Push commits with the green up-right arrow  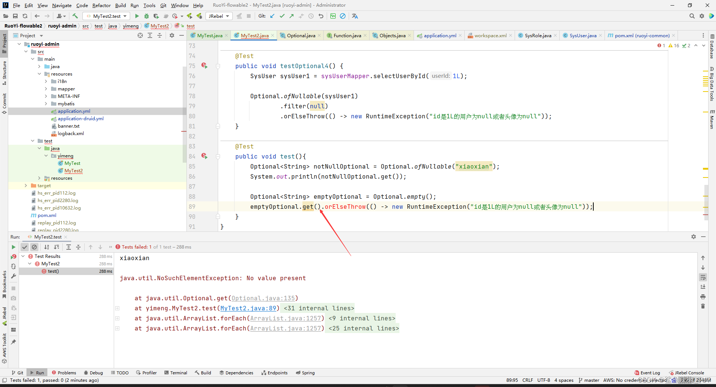[292, 16]
